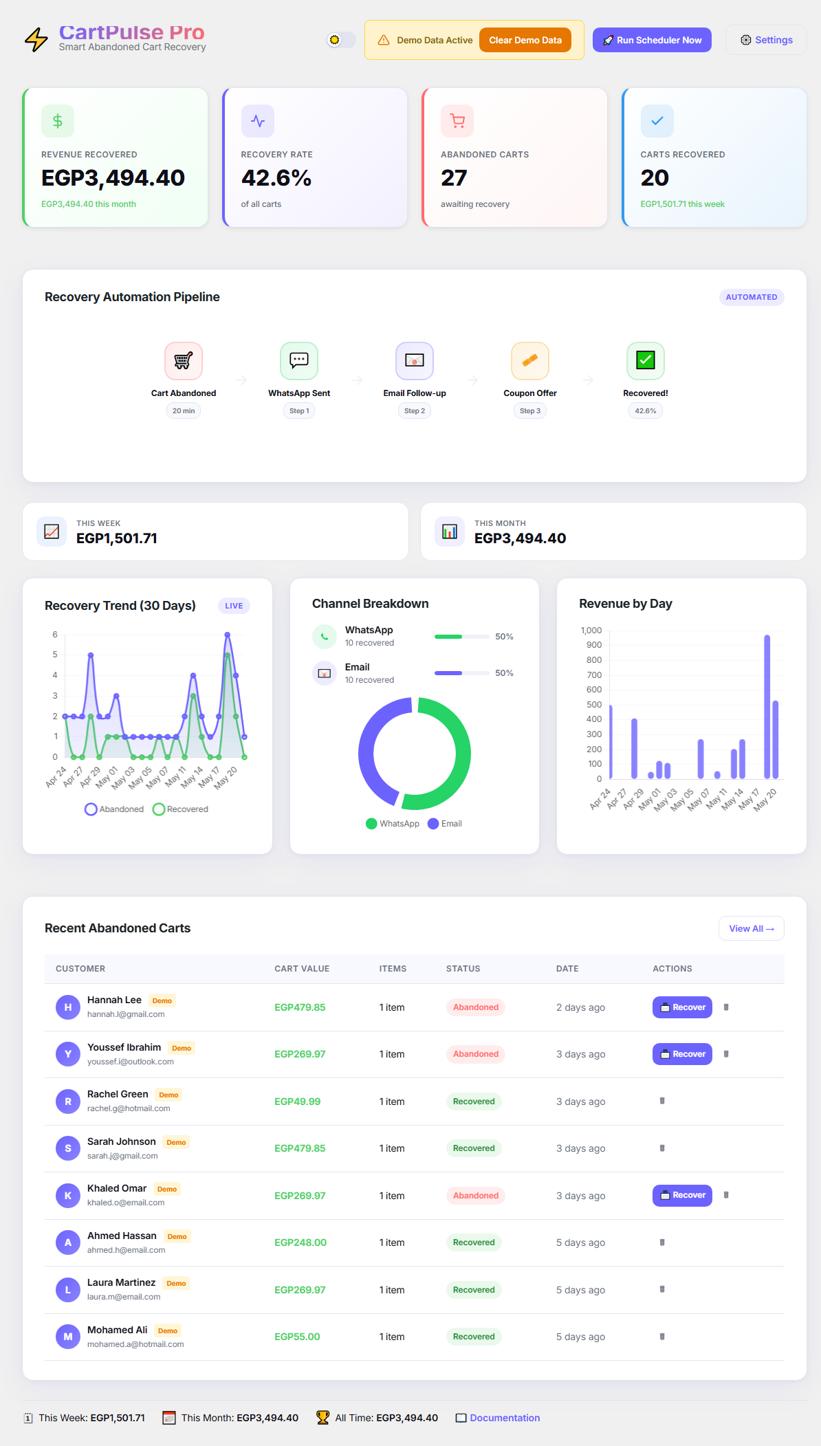Click the Email channel icon
This screenshot has width=821, height=1446.
click(325, 673)
